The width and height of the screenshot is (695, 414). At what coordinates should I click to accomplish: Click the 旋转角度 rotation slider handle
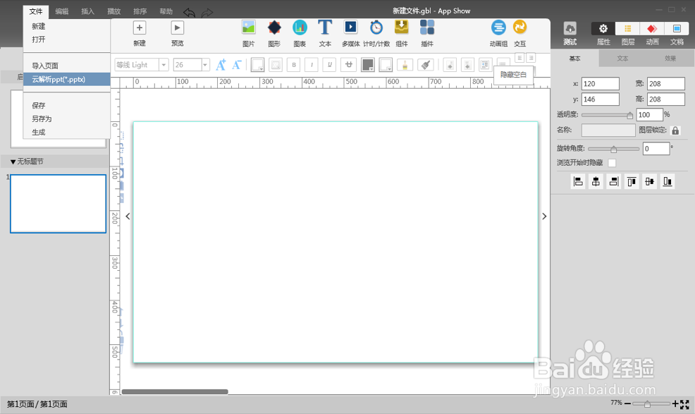pyautogui.click(x=613, y=149)
